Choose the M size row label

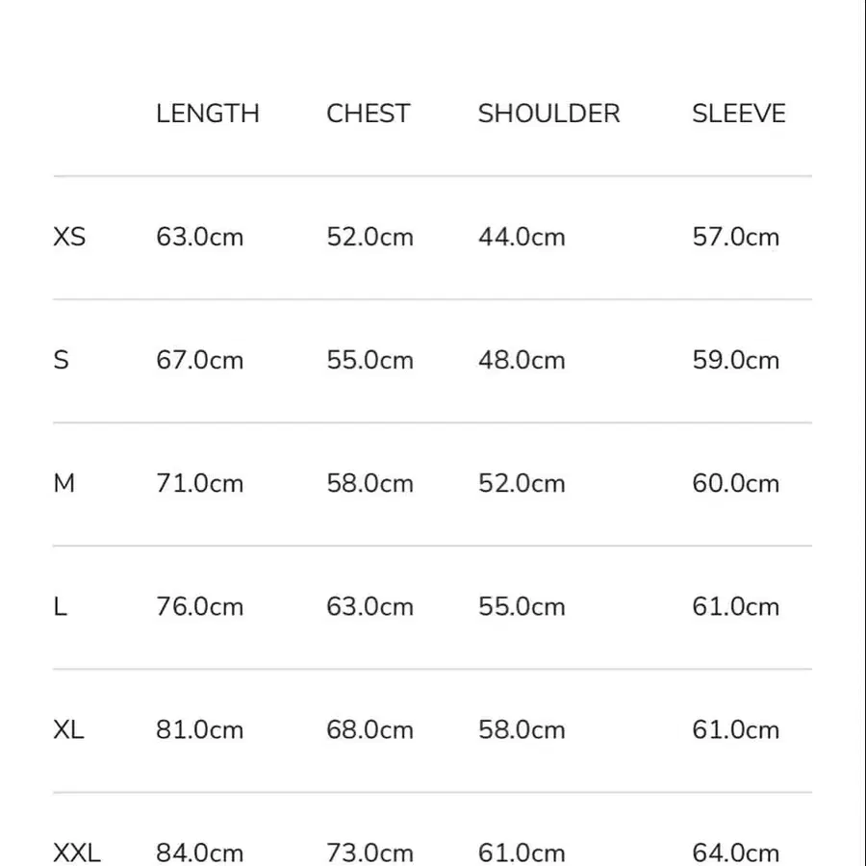[x=64, y=483]
